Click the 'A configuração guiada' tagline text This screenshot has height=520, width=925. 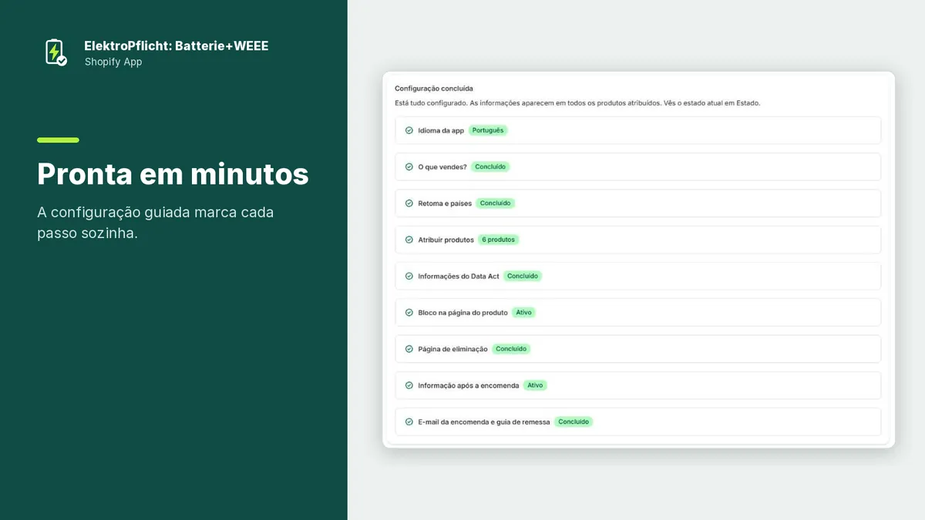click(x=156, y=223)
